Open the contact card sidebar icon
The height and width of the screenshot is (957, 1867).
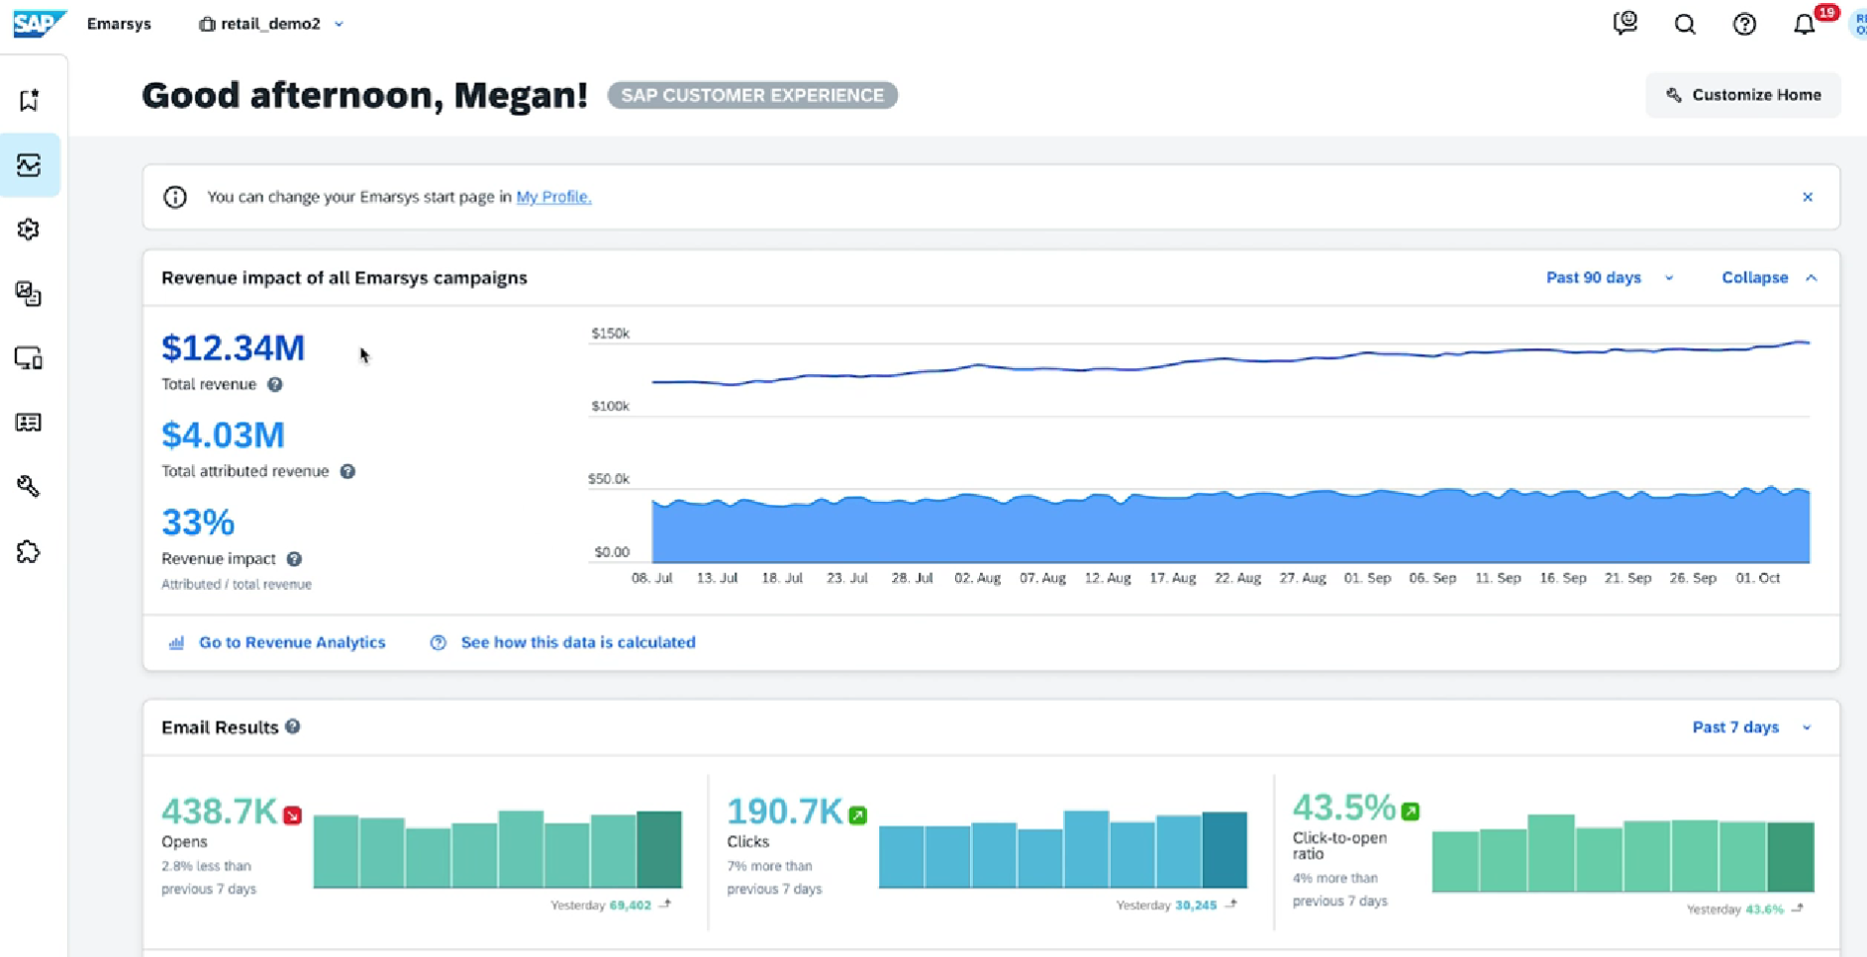(29, 423)
